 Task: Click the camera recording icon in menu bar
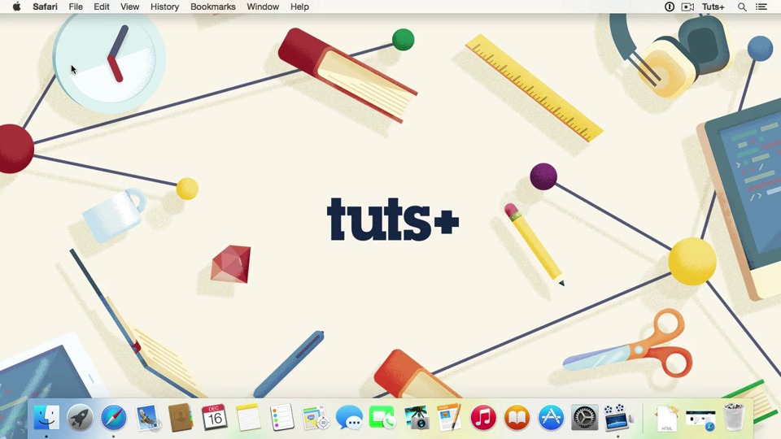[688, 7]
